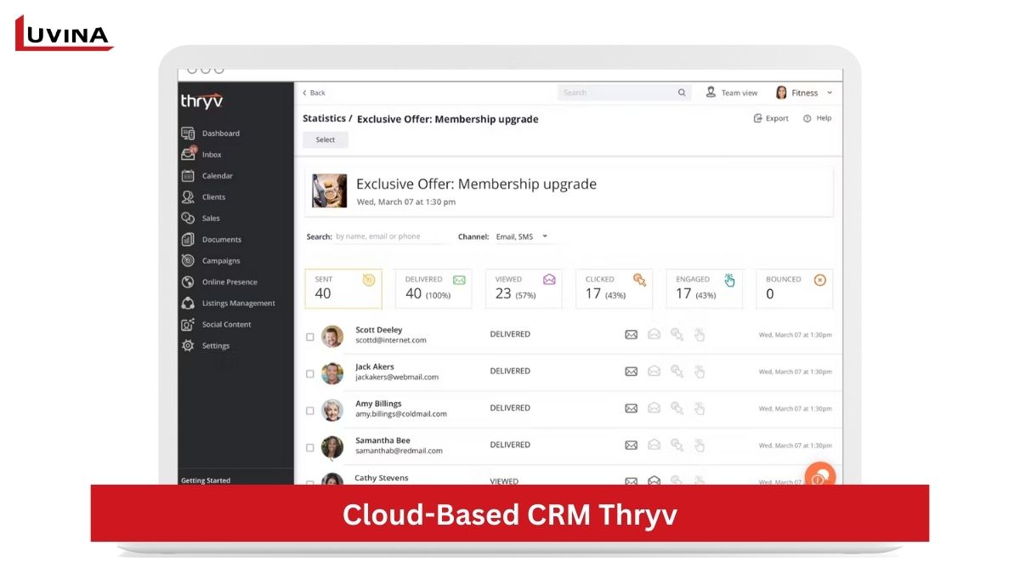Open the Documents menu item
Screen dimensions: 1020x574
click(221, 240)
